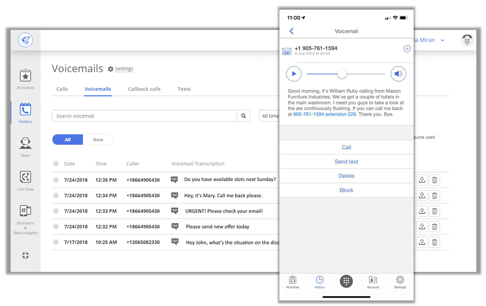Tap Account in mobile bottom bar
This screenshot has height=306, width=486.
[373, 282]
